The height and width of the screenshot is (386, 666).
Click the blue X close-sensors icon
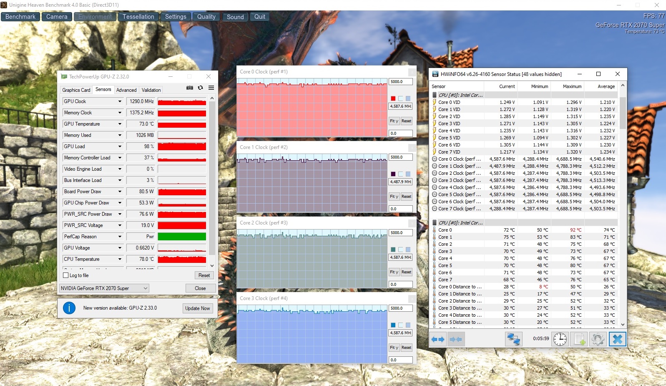[x=618, y=339]
